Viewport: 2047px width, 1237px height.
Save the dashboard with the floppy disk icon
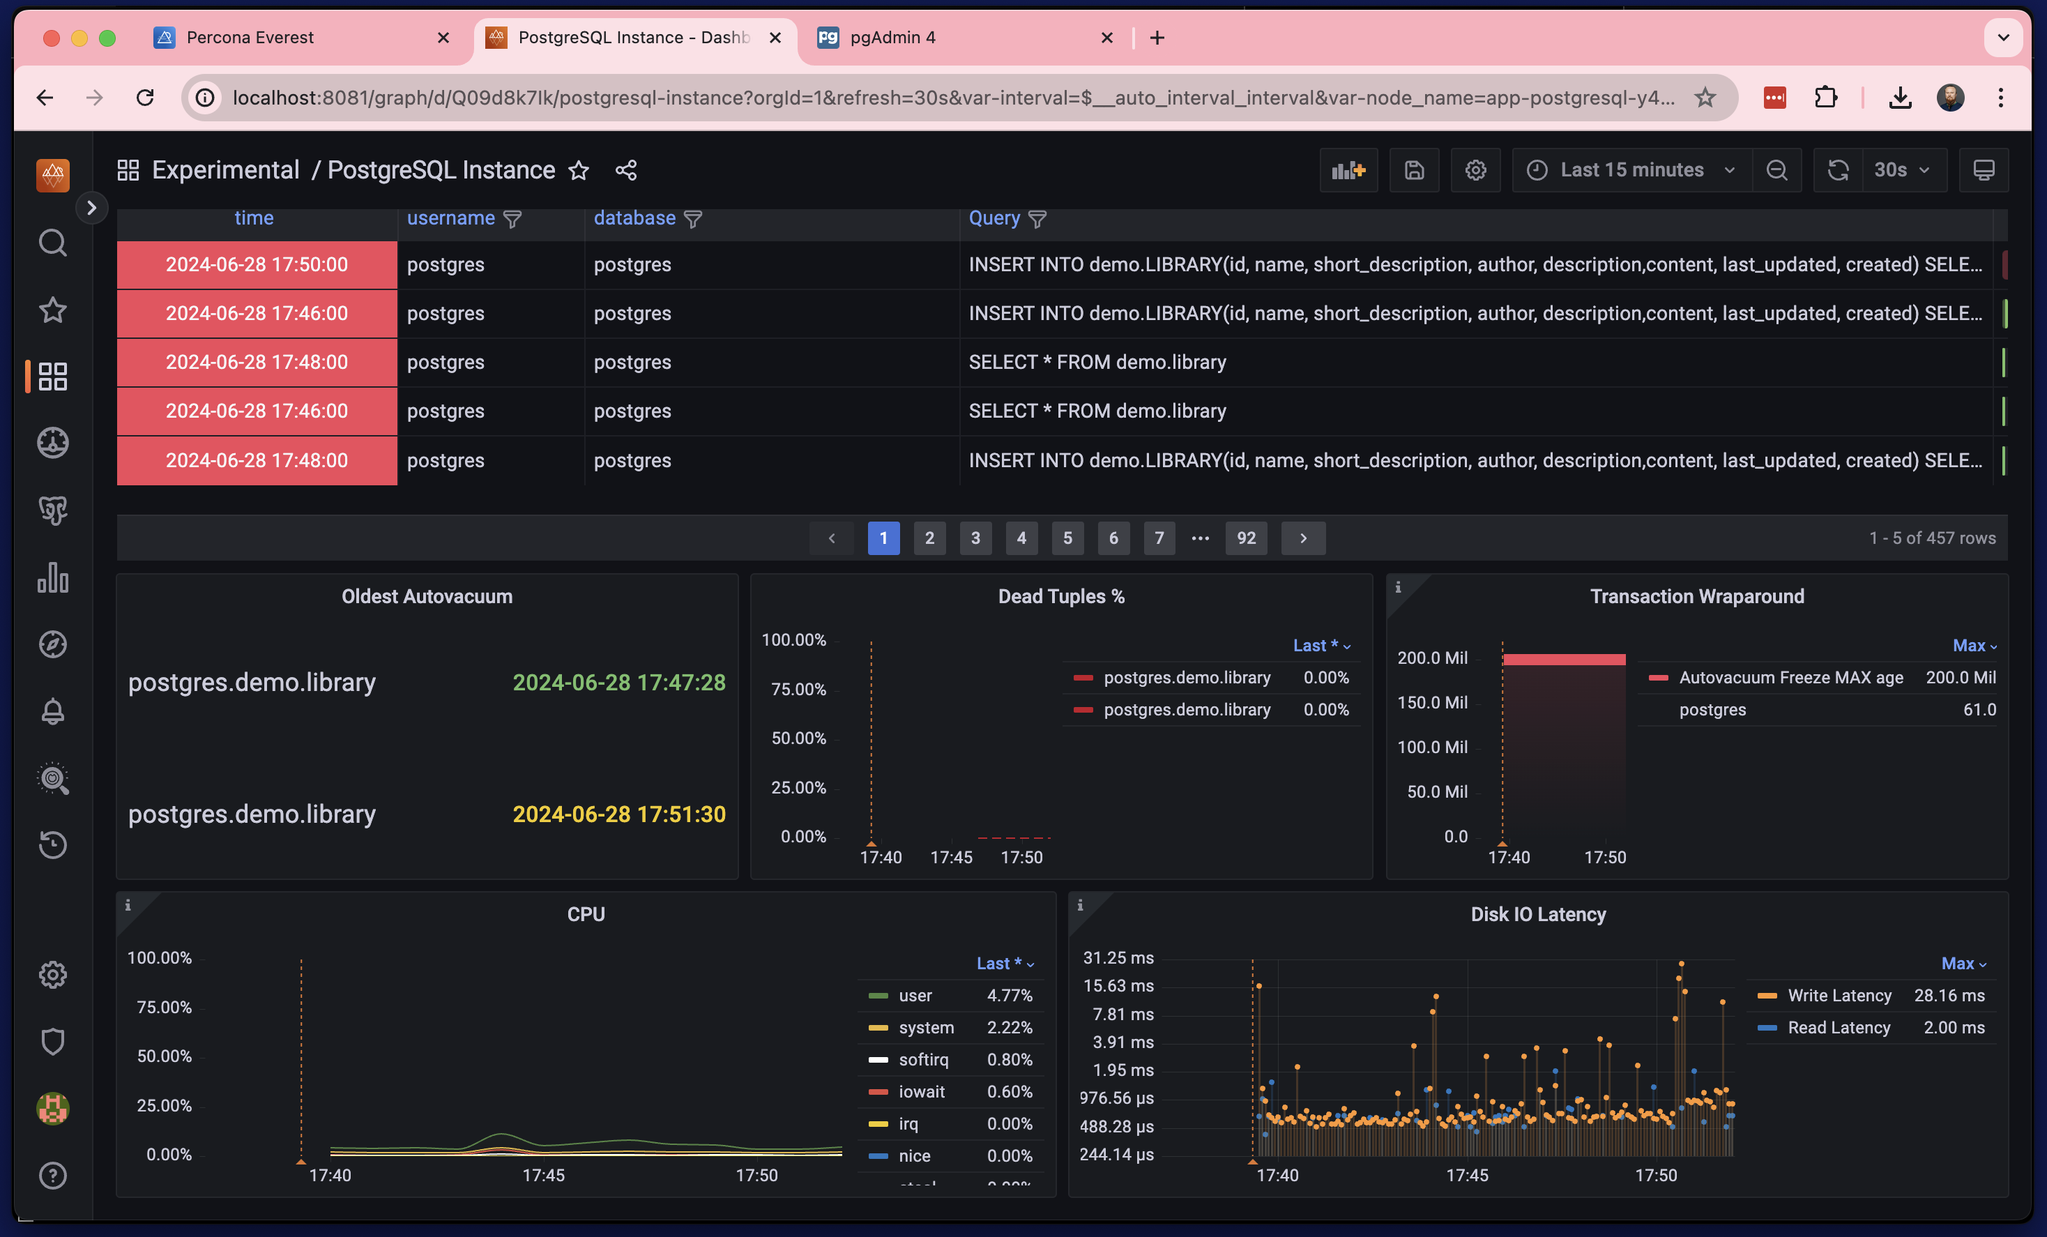point(1414,169)
